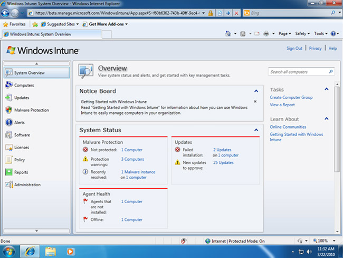This screenshot has height=258, width=343.
Task: Open the Page command bar menu
Action: 284,33
